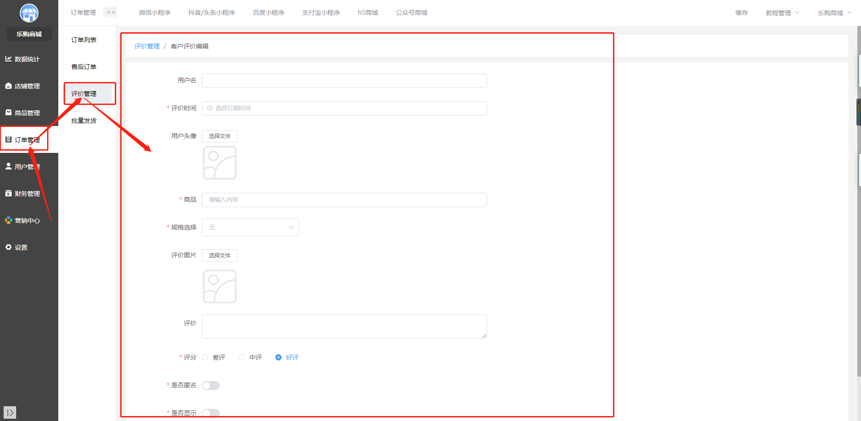Click the clock icon in 评价时间
The height and width of the screenshot is (421, 861).
coord(209,109)
